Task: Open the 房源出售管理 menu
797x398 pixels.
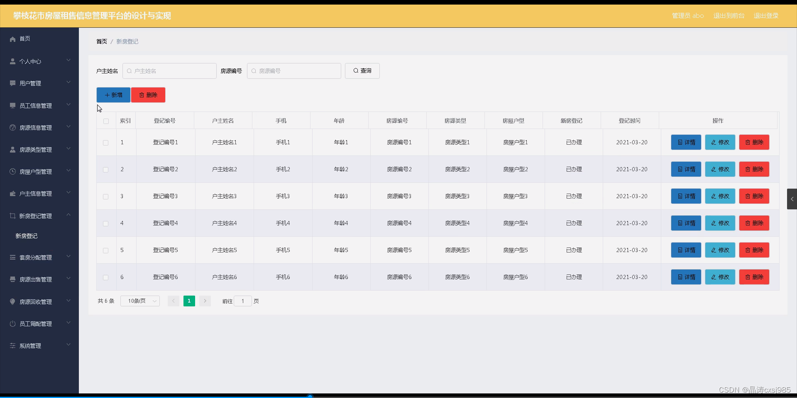Action: (39, 279)
